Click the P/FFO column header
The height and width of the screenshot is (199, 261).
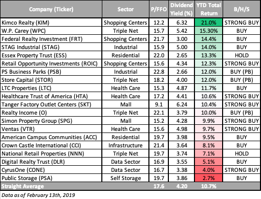(x=159, y=9)
